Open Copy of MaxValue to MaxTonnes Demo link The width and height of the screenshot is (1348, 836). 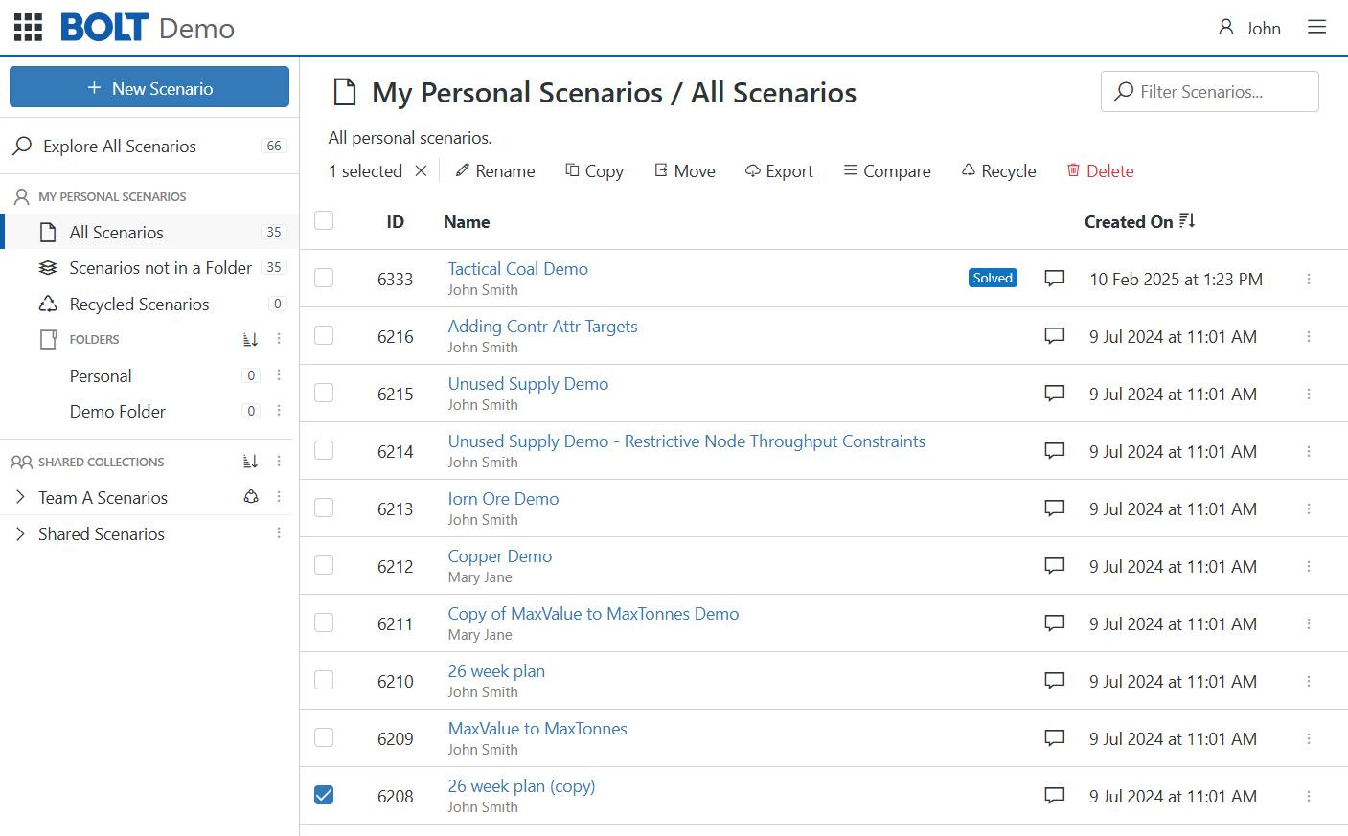pos(593,614)
